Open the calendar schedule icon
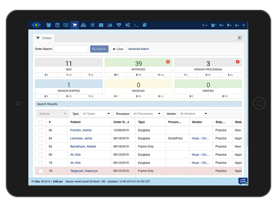The height and width of the screenshot is (207, 277). pyautogui.click(x=57, y=25)
